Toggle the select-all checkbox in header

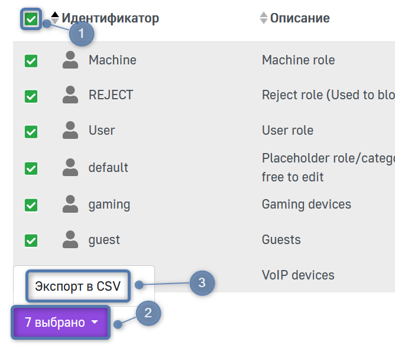[31, 19]
